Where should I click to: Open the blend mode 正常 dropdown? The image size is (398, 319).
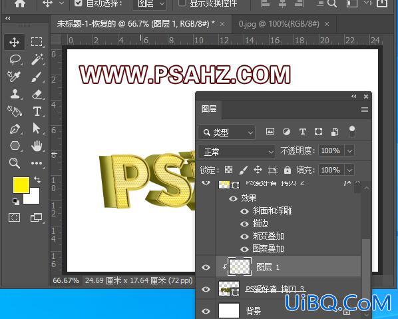tap(237, 152)
